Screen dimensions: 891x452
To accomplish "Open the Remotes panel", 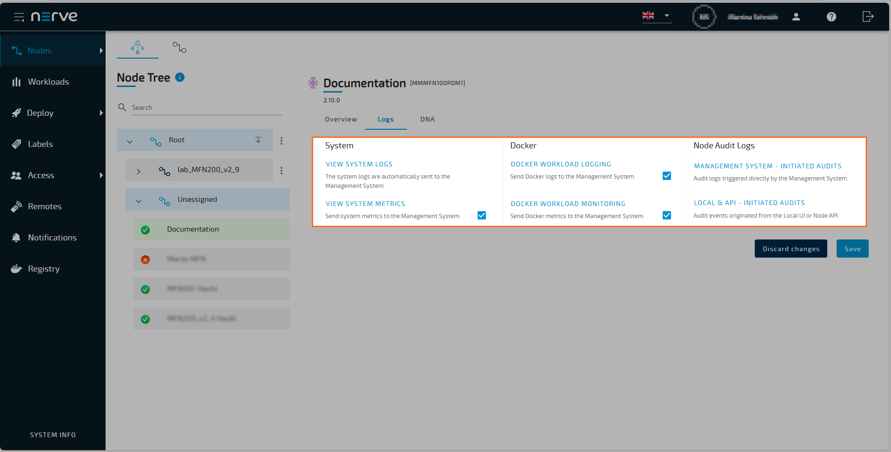I will 45,206.
